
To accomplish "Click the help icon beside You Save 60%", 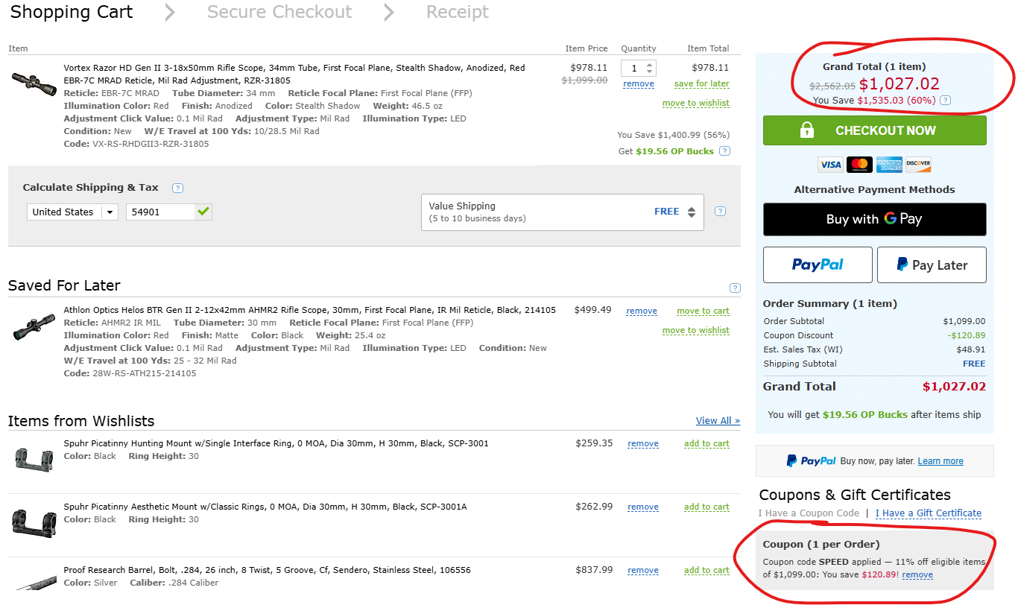I will point(945,100).
